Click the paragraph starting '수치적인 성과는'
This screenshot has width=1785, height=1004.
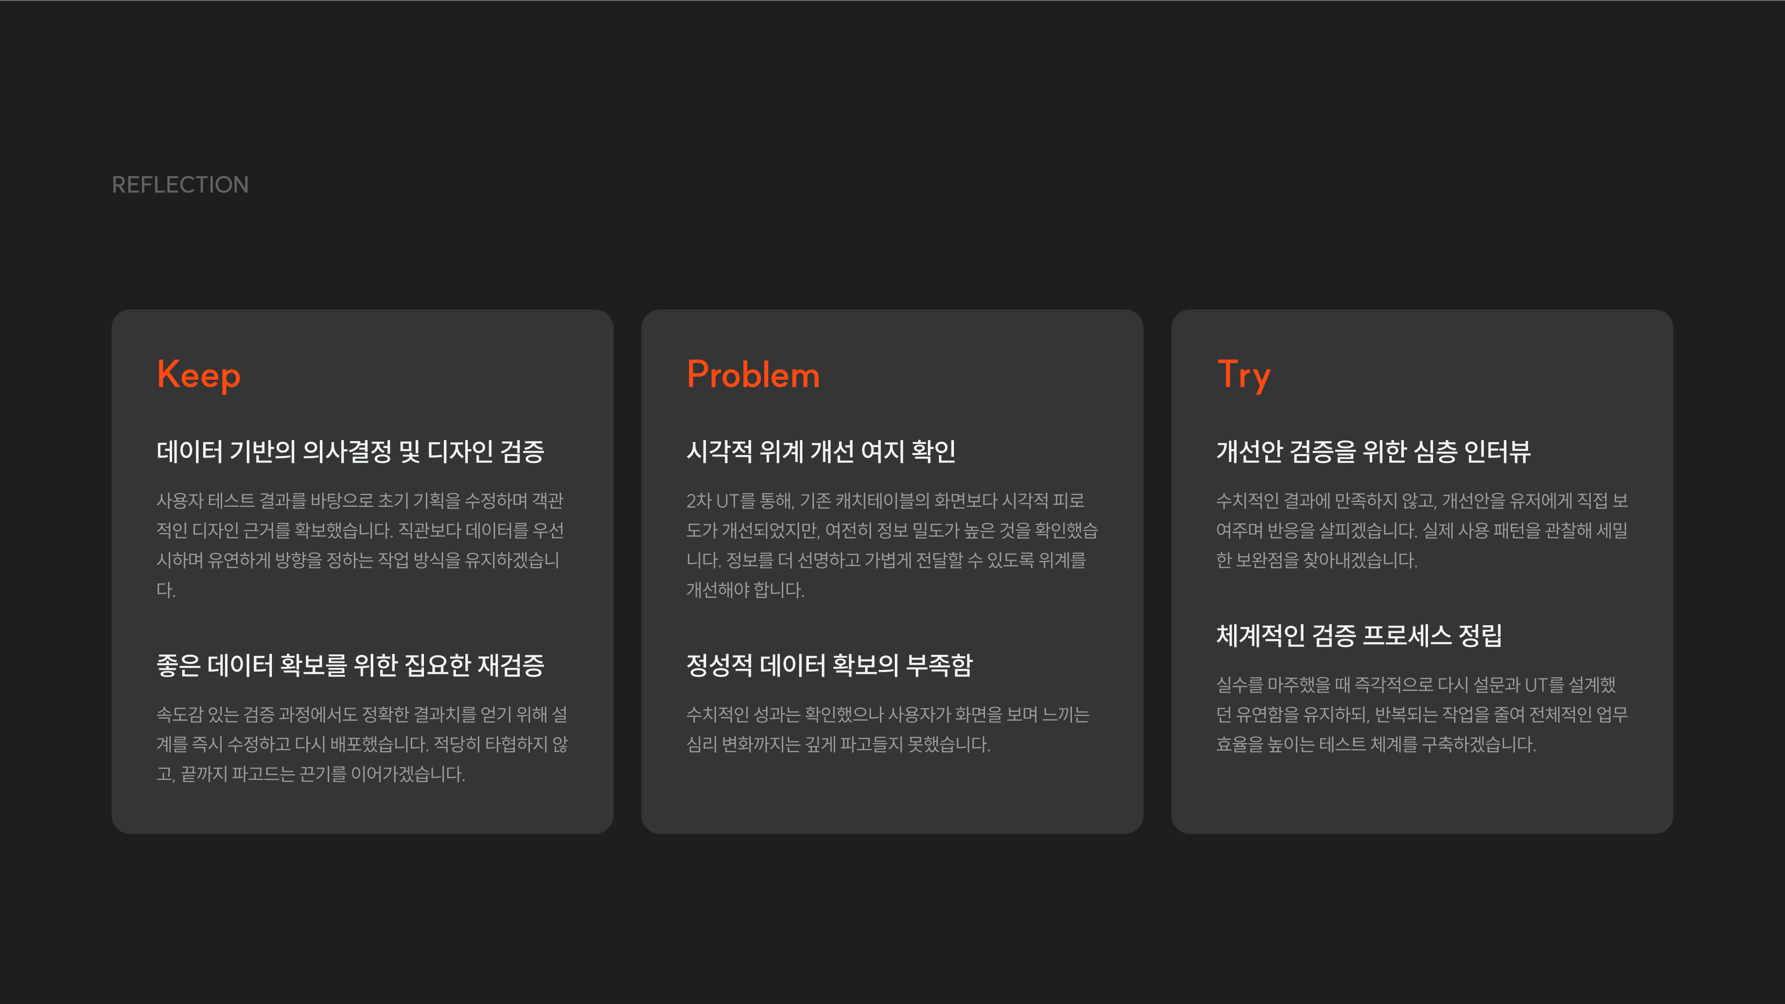tap(887, 729)
